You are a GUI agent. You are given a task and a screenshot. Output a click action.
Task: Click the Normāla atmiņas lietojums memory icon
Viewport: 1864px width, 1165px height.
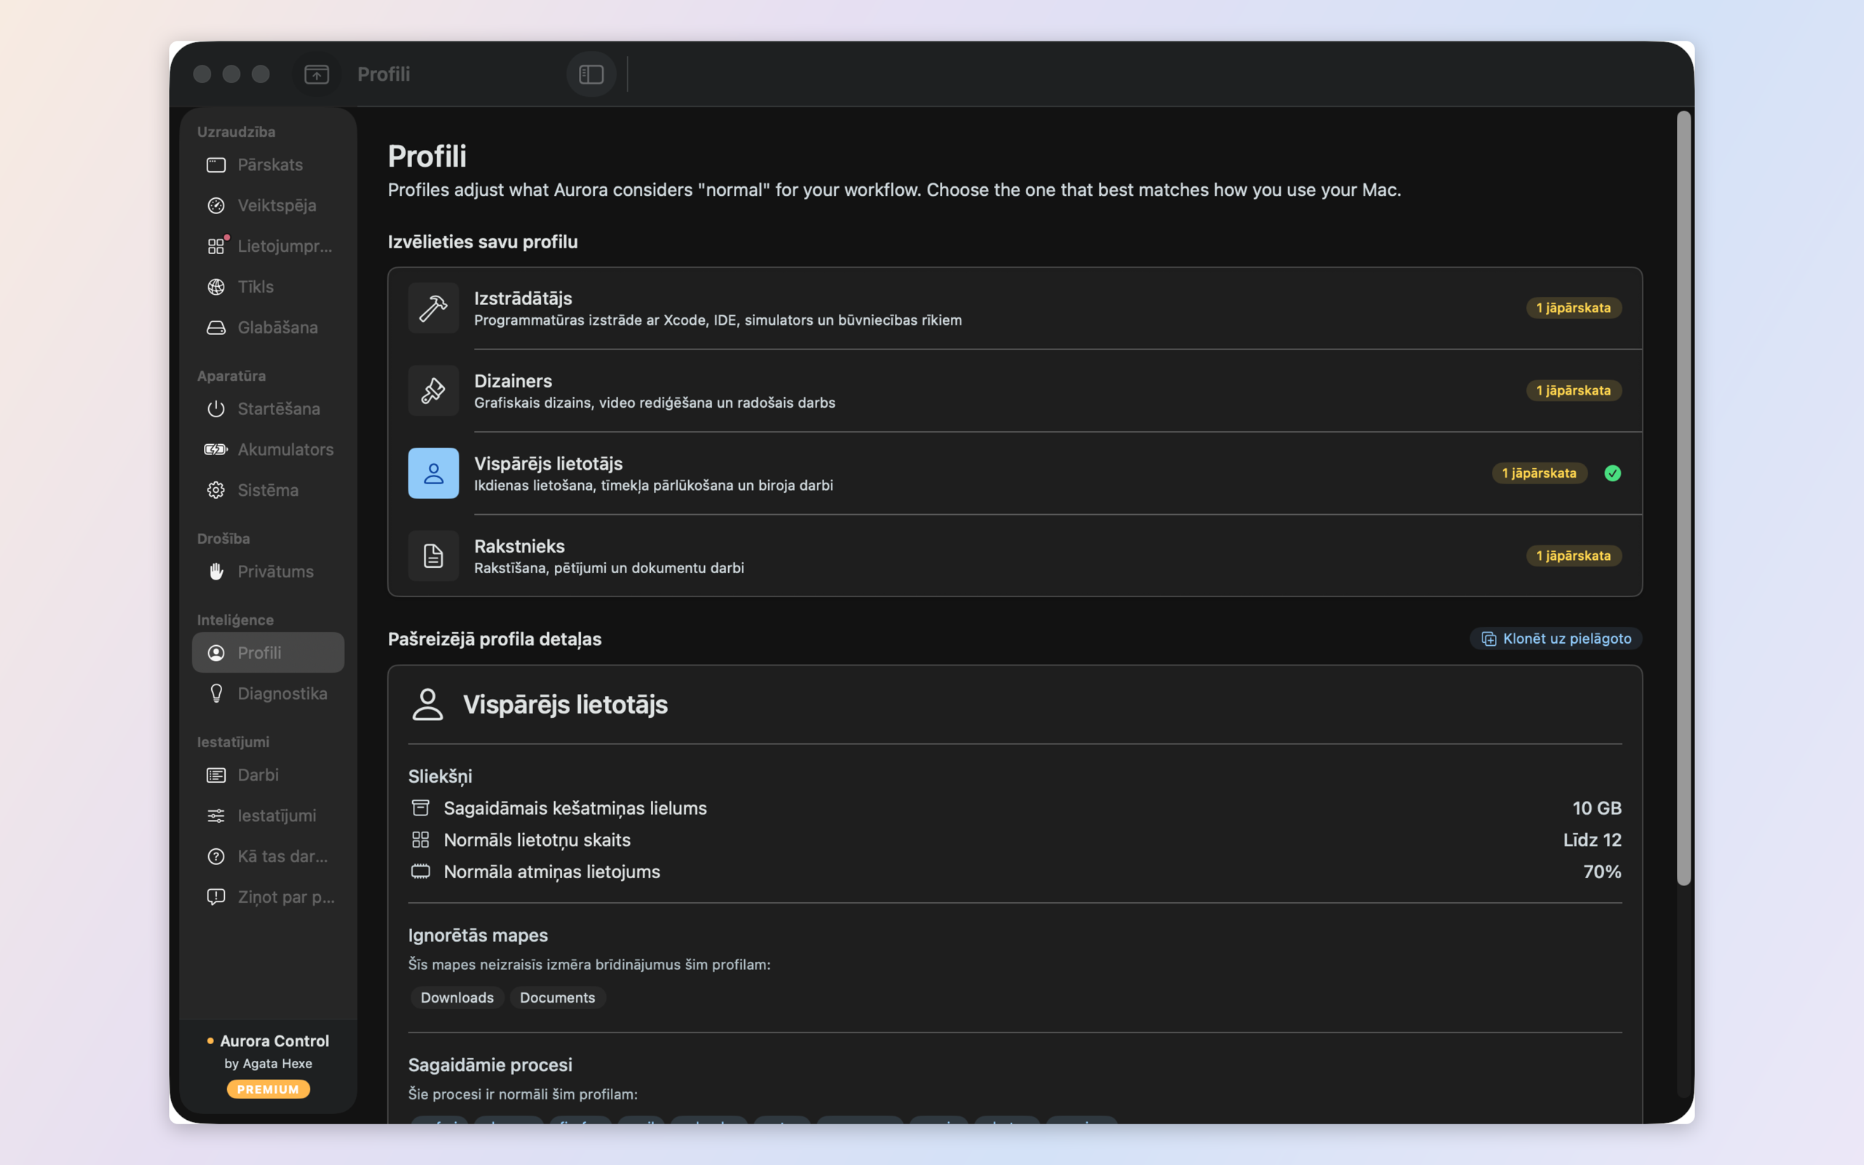coord(421,872)
